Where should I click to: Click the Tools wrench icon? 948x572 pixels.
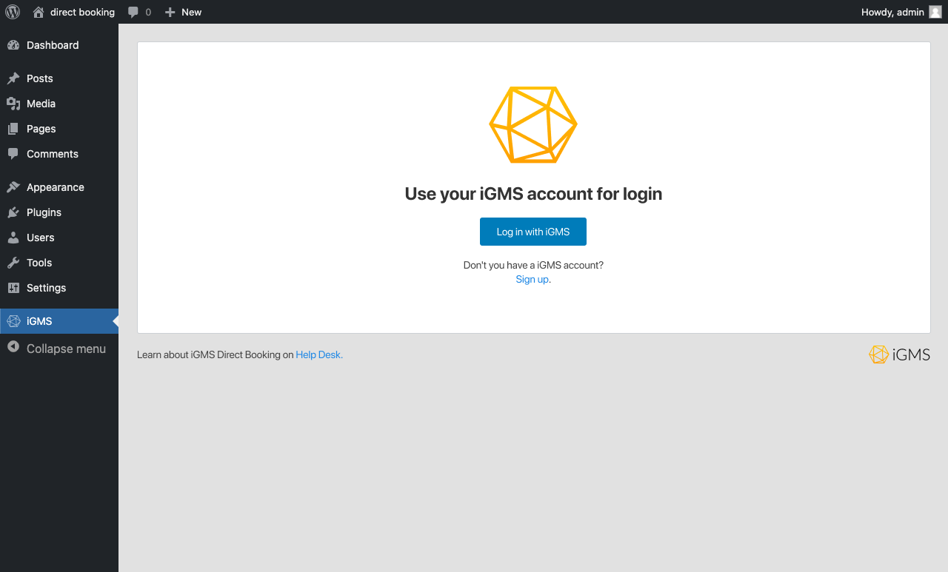coord(13,263)
